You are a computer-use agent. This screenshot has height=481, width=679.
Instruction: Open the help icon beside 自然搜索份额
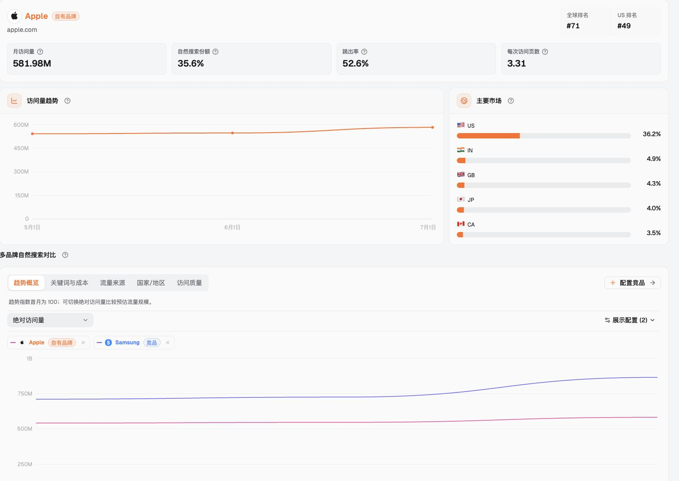[215, 52]
